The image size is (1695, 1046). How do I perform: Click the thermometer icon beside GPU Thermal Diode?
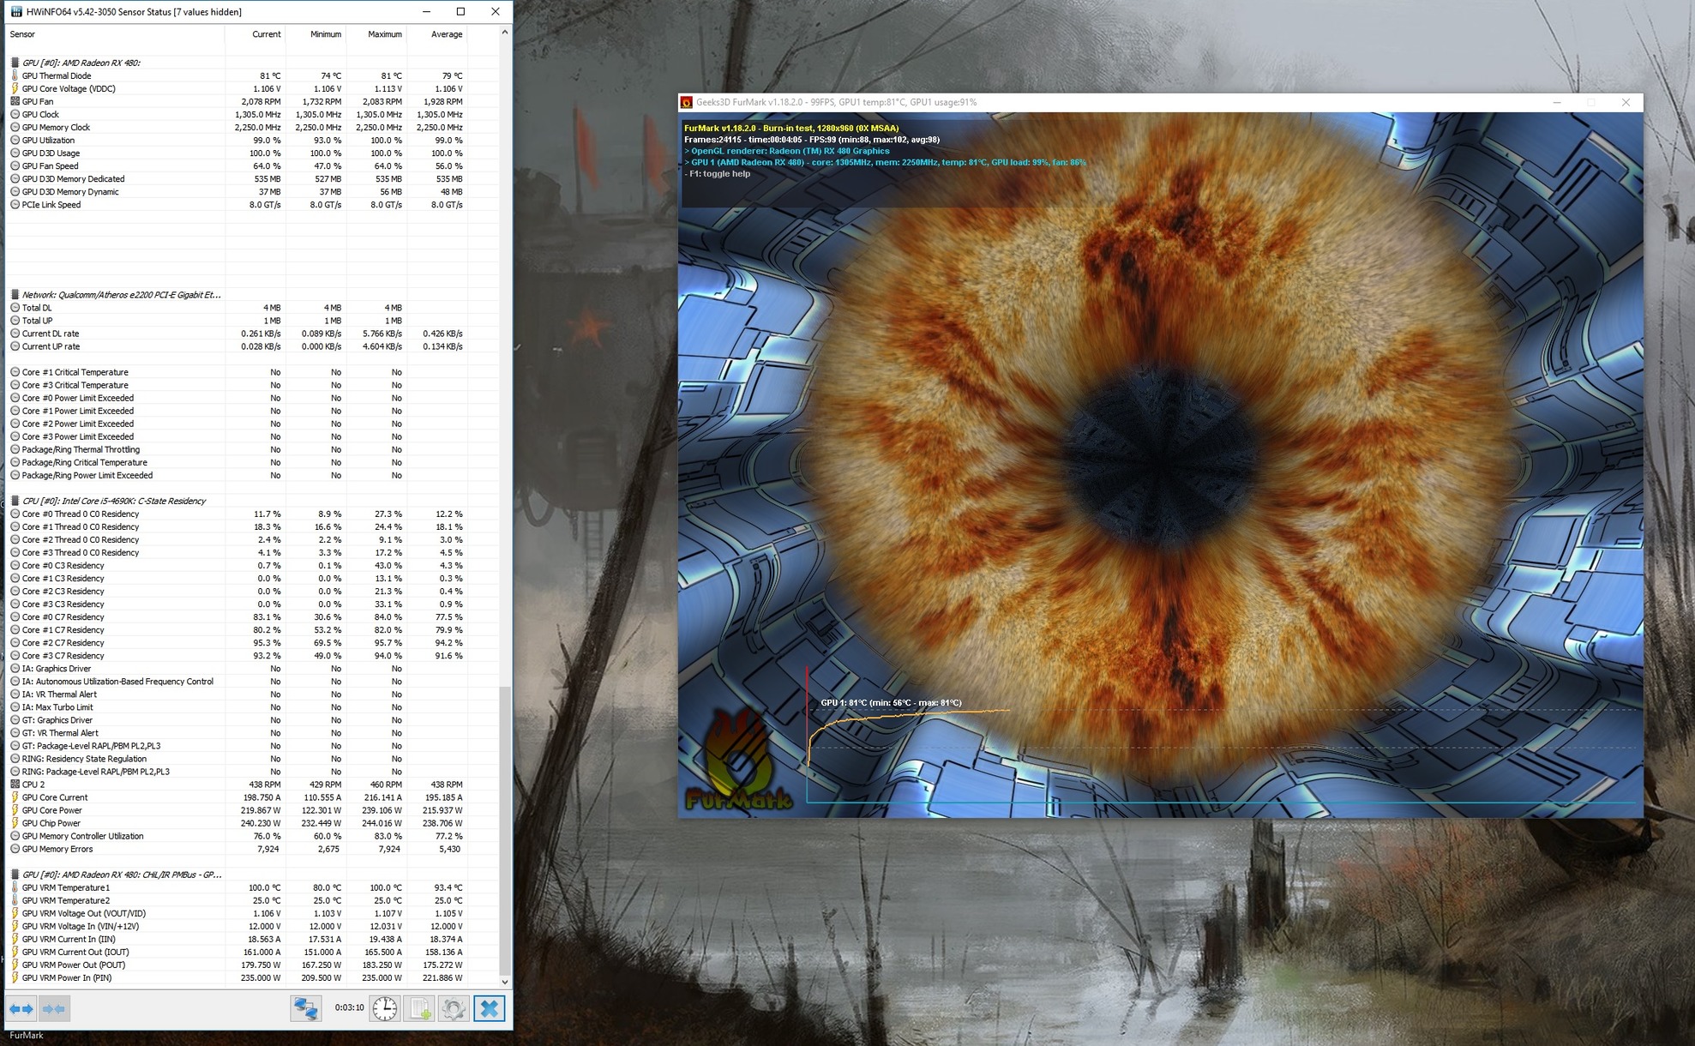[15, 75]
